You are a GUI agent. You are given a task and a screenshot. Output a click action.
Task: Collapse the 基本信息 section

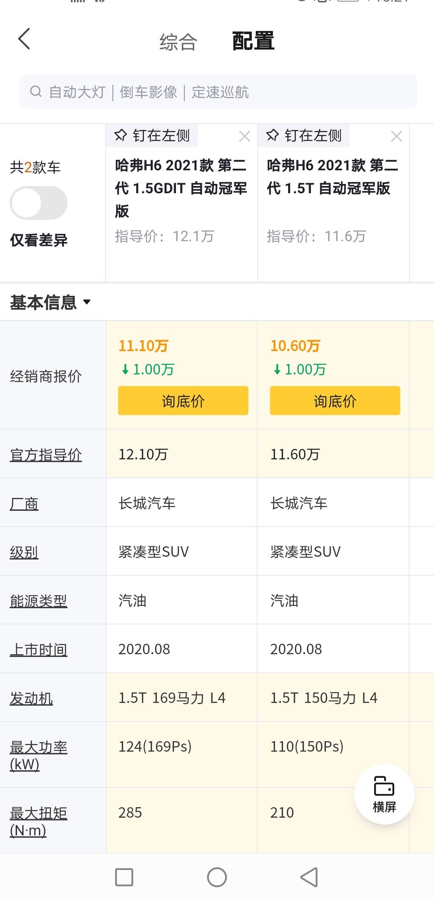coord(51,302)
